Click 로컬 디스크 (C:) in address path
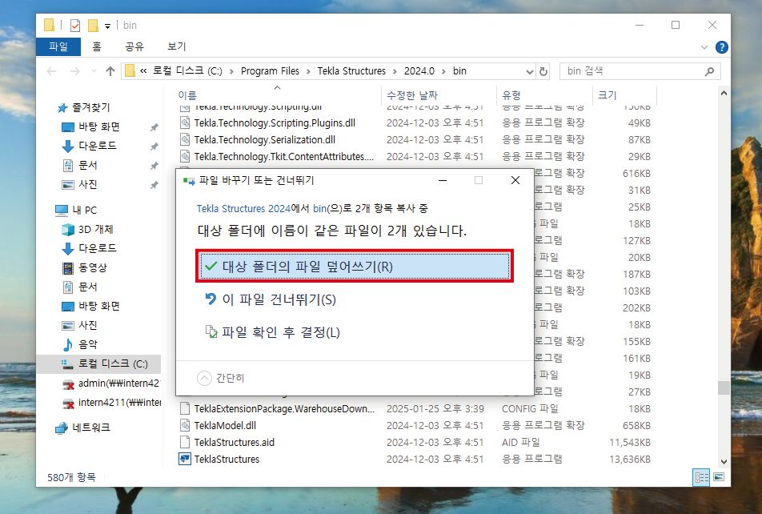 click(187, 71)
